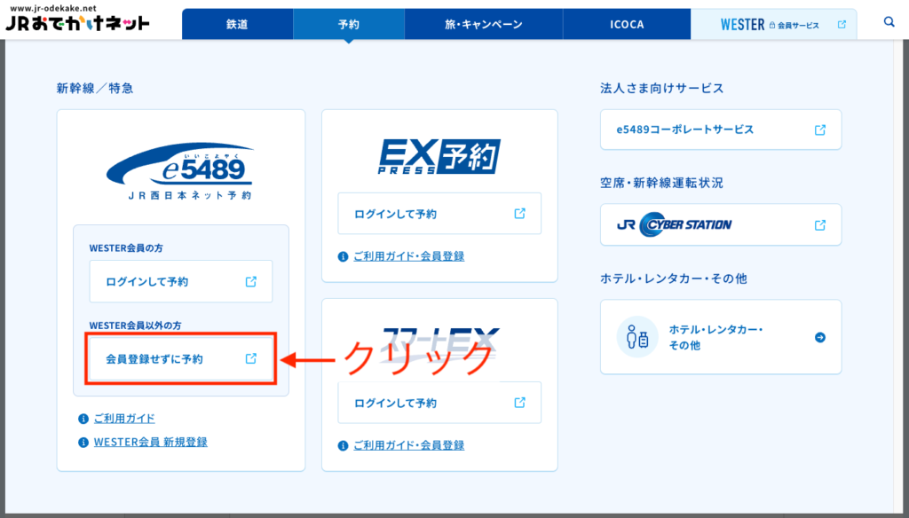Click external icon in e5489 ログインして予約
Viewport: 909px width, 518px height.
(x=251, y=281)
